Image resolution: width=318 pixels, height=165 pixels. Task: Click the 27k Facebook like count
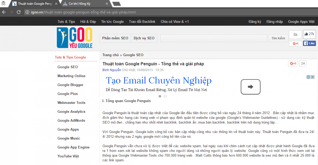309,34
